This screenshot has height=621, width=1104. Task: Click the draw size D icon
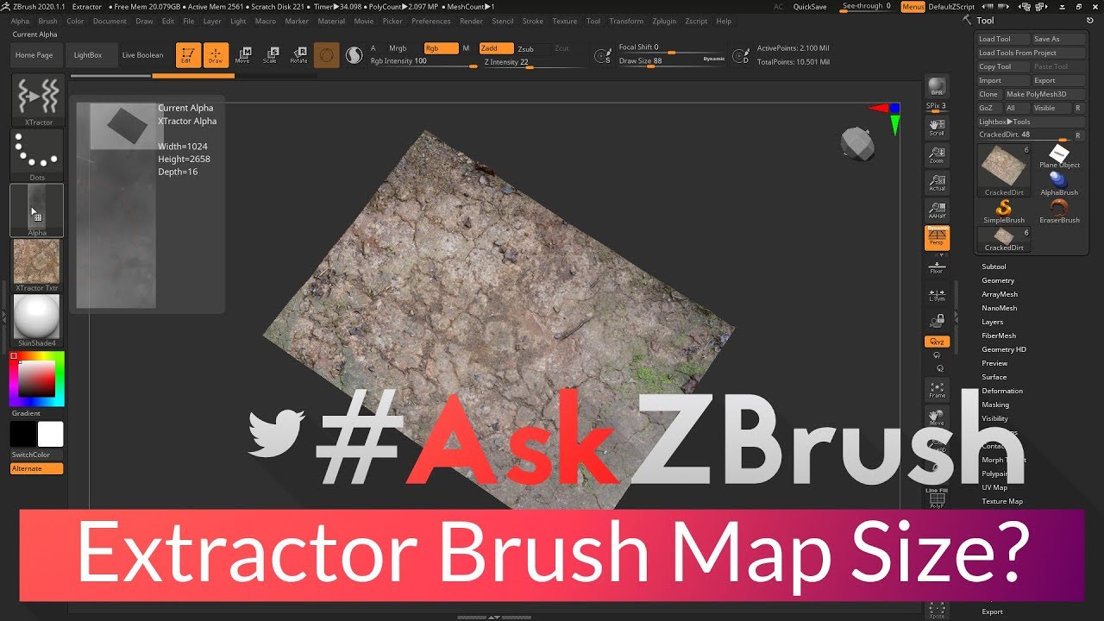point(740,56)
